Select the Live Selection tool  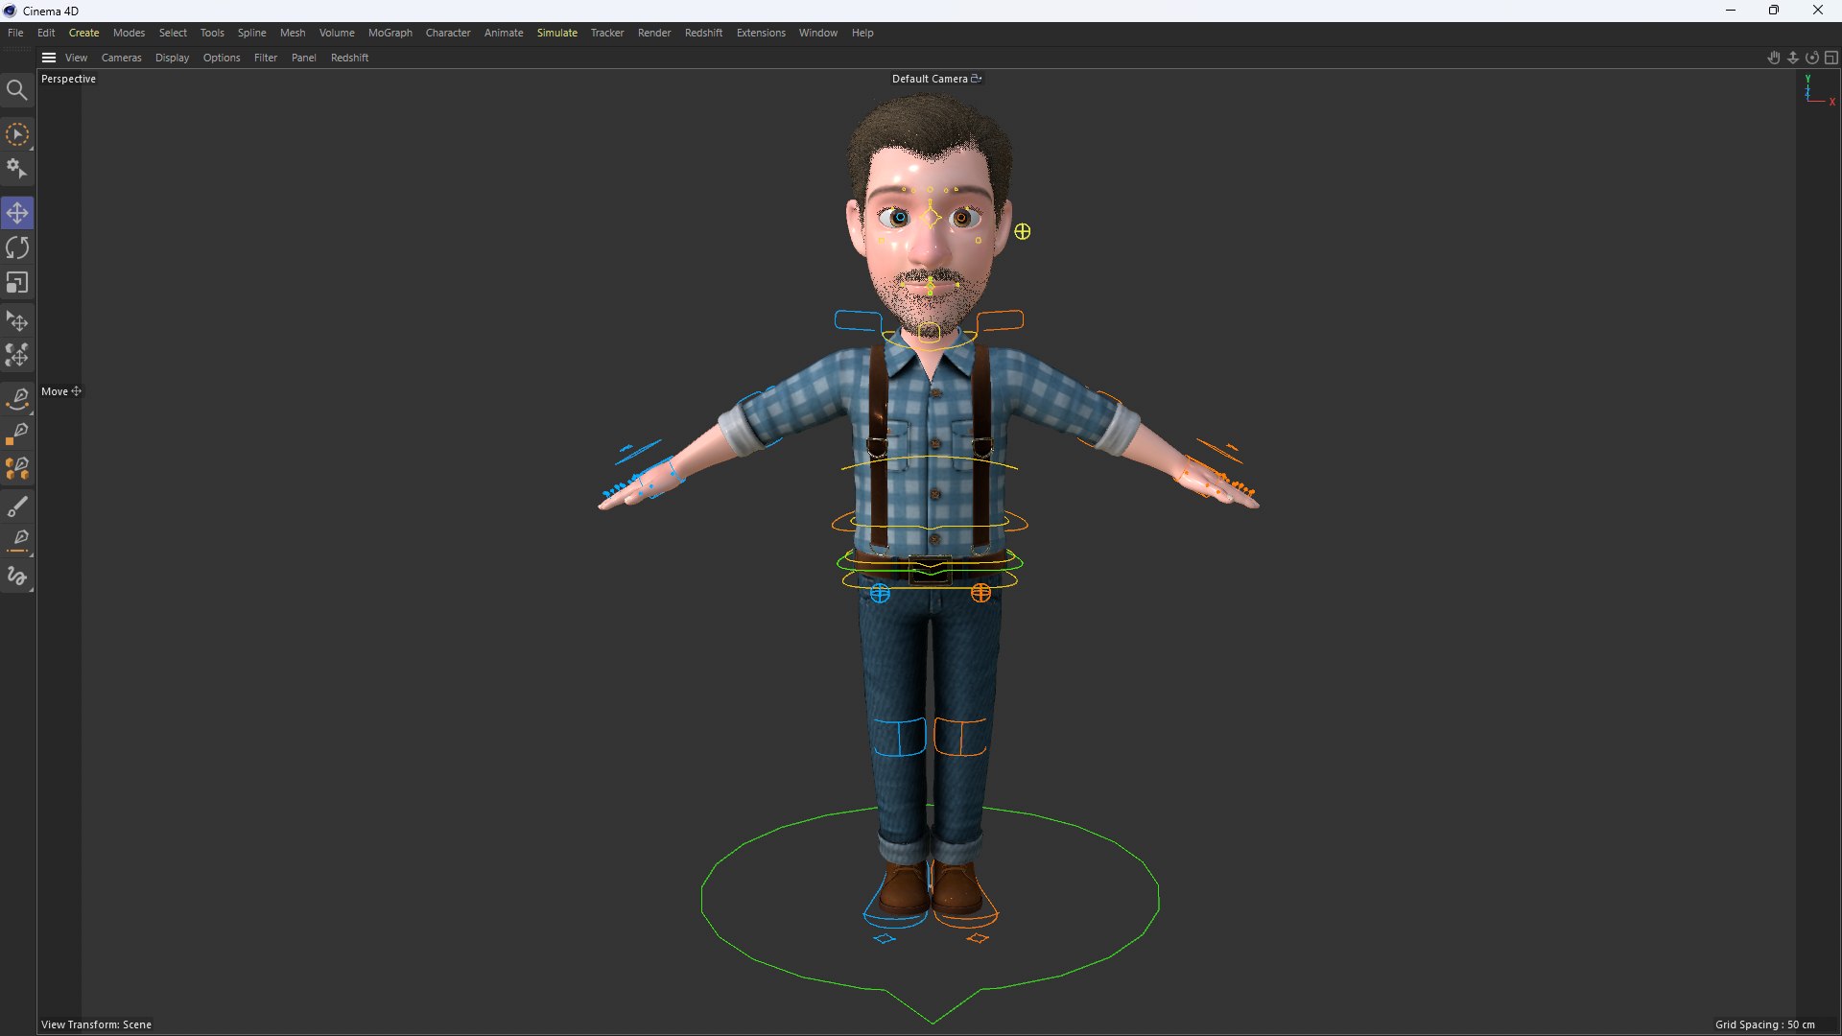[x=16, y=134]
